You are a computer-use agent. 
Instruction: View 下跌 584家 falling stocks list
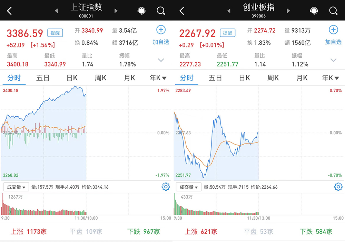[316, 231]
